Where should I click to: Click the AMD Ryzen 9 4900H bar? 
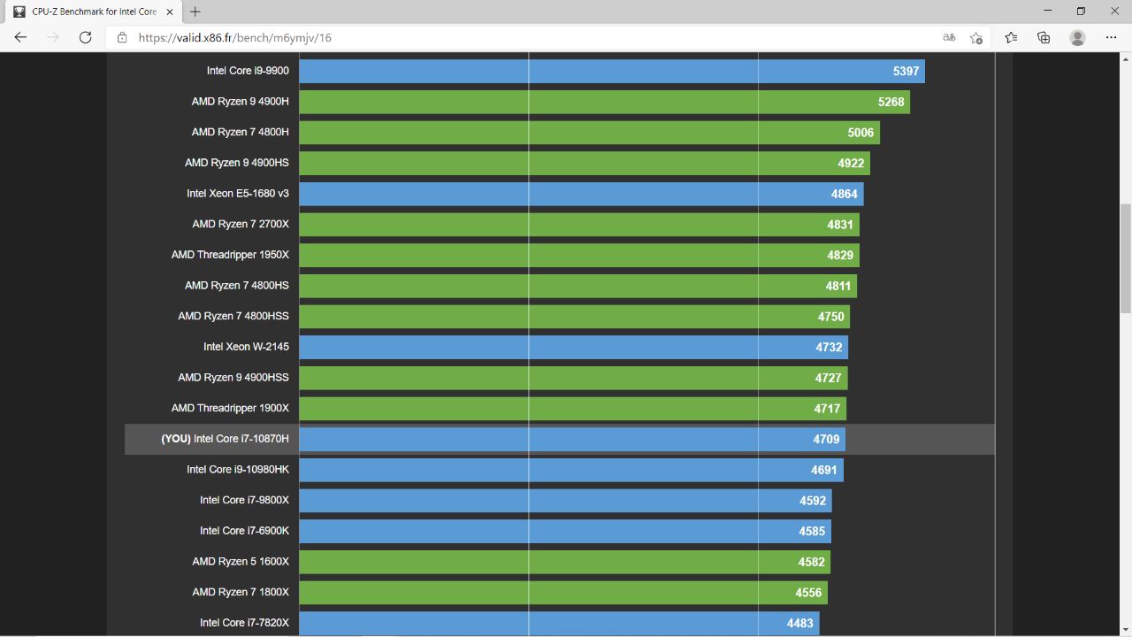pos(605,102)
